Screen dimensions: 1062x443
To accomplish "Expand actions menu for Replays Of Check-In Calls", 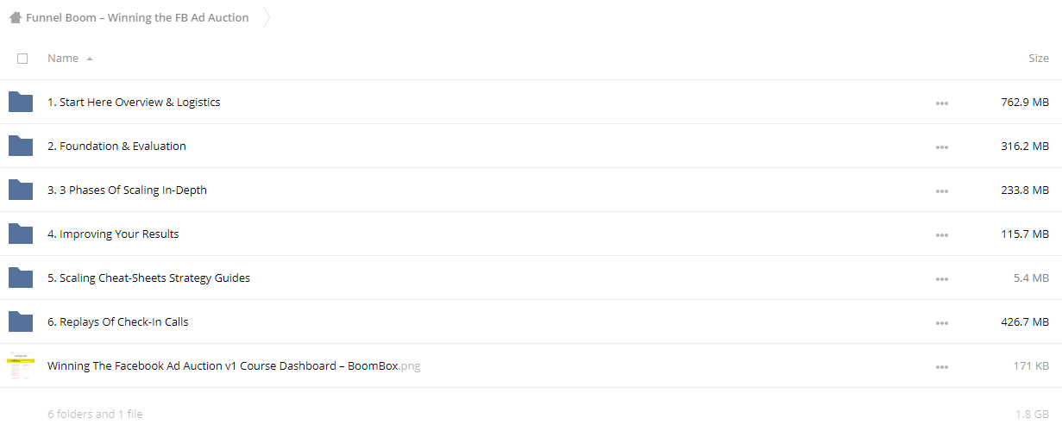I will [x=941, y=322].
